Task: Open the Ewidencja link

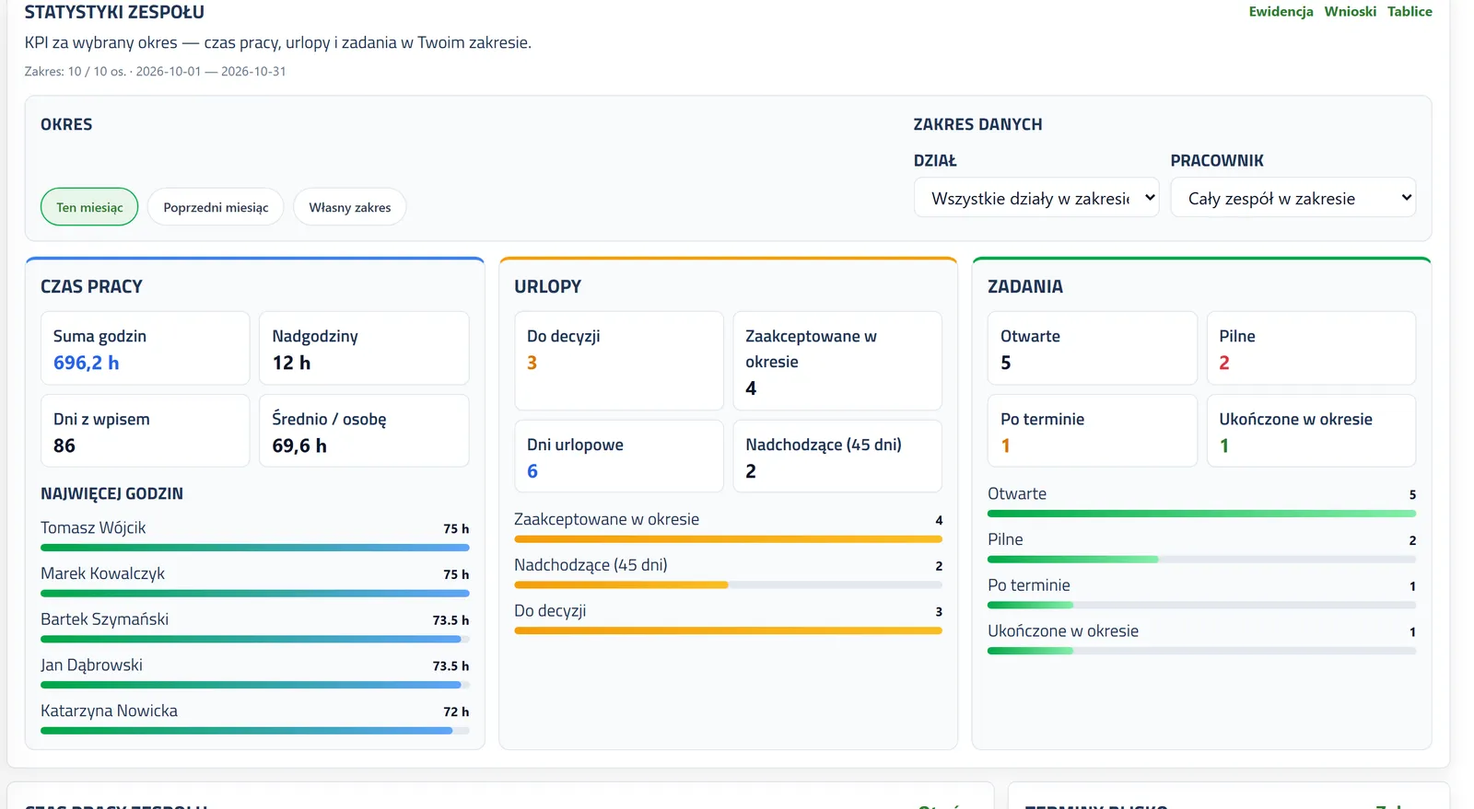Action: point(1281,12)
